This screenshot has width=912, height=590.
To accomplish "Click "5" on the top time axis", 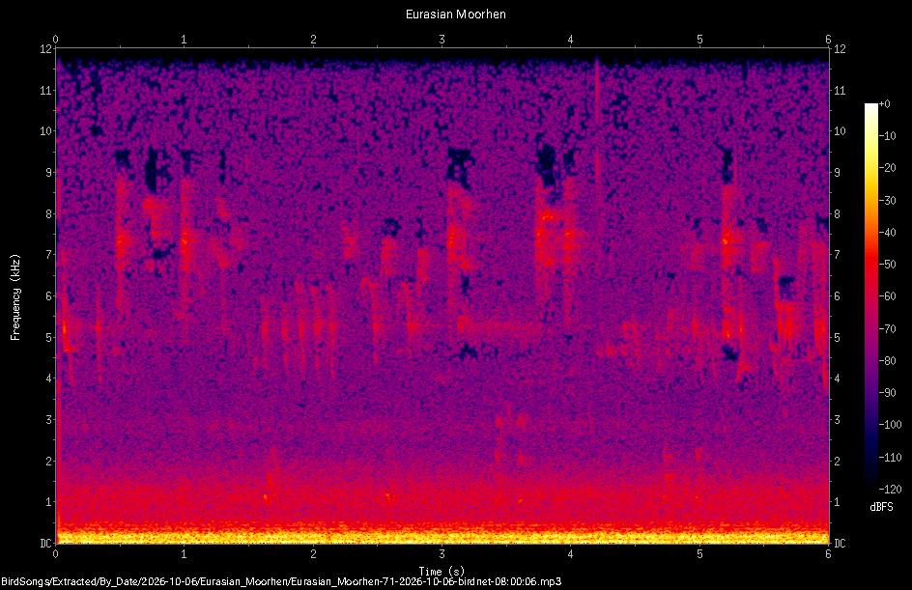I will 699,40.
